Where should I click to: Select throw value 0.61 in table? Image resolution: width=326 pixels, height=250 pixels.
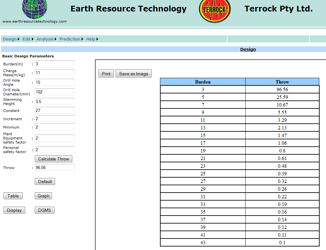[x=282, y=158]
